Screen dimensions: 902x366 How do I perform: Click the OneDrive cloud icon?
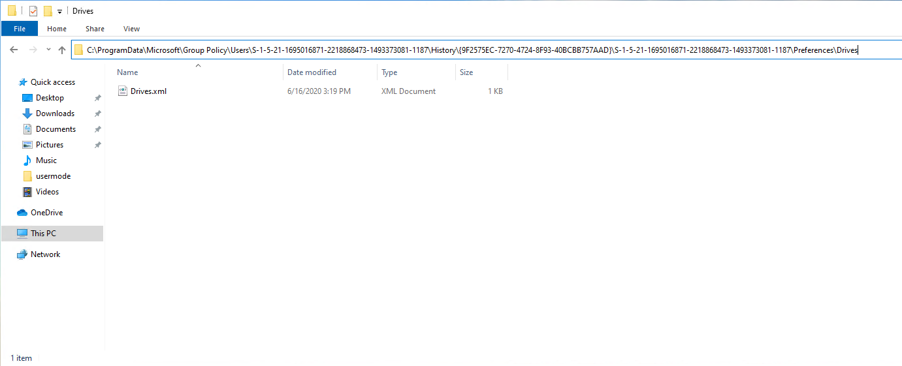click(x=22, y=213)
